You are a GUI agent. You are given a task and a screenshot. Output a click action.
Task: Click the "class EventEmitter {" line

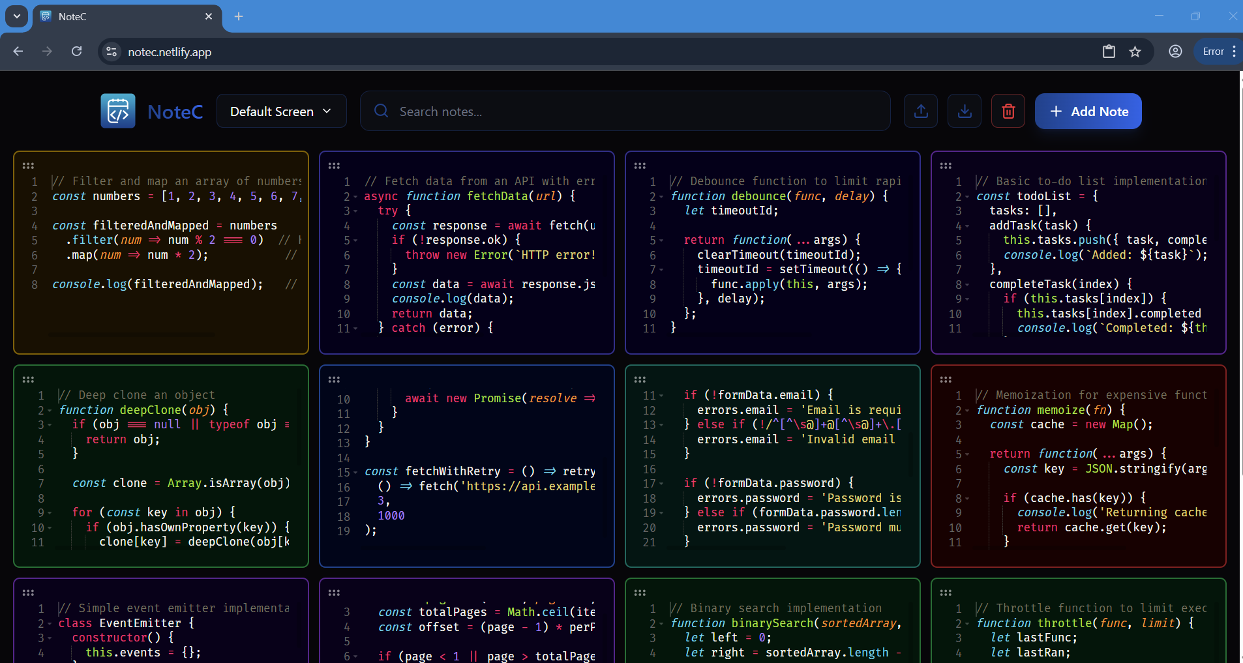127,623
